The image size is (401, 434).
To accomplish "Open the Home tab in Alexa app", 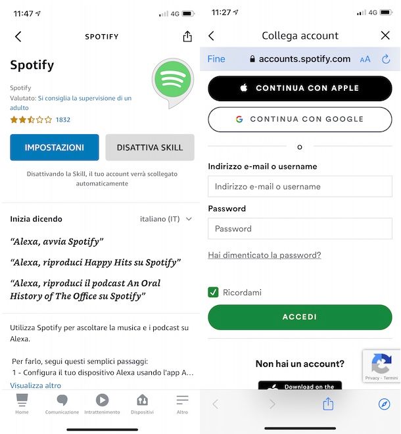I will pyautogui.click(x=22, y=404).
